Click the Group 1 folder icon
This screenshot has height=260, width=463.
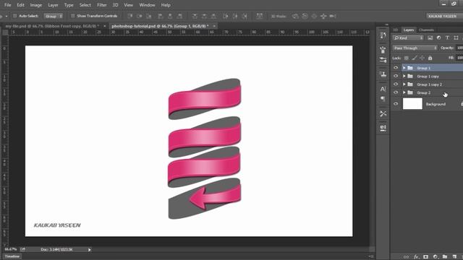click(410, 68)
